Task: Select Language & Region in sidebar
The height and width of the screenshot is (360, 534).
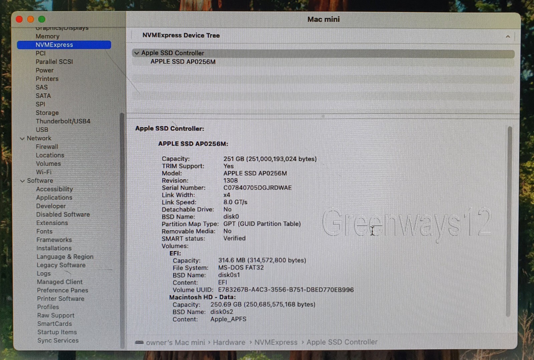Action: pyautogui.click(x=65, y=257)
